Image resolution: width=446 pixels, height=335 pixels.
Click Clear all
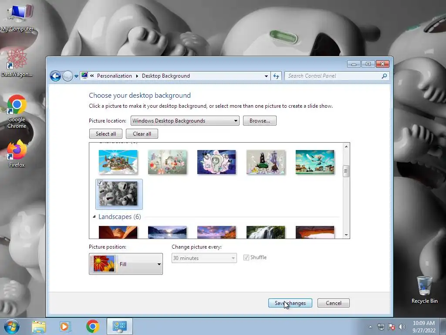tap(142, 134)
